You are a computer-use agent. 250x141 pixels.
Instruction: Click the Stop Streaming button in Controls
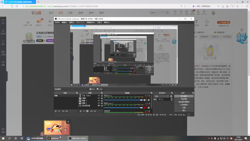pos(184,96)
